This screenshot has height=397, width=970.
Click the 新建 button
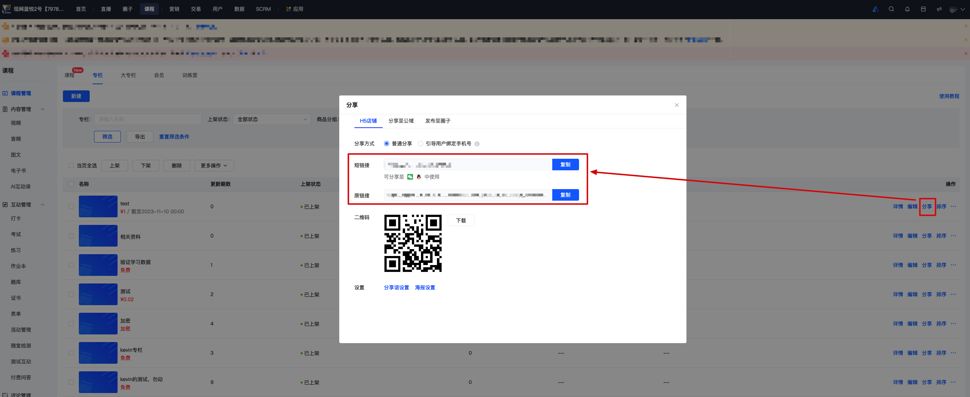tap(76, 96)
